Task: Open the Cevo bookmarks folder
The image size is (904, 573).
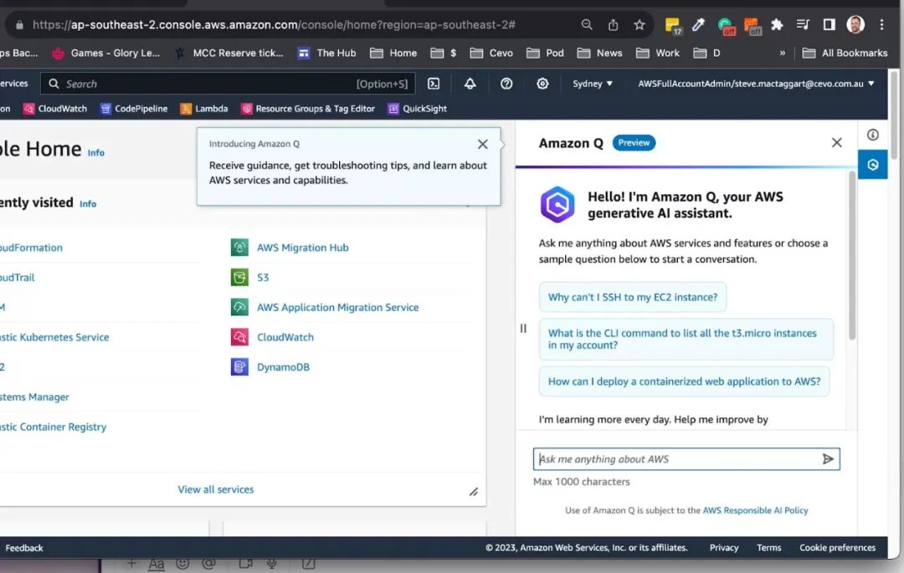Action: [x=492, y=53]
